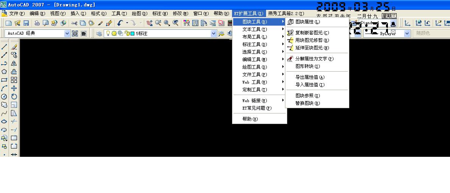Open the 编辑 menu

(x=37, y=14)
